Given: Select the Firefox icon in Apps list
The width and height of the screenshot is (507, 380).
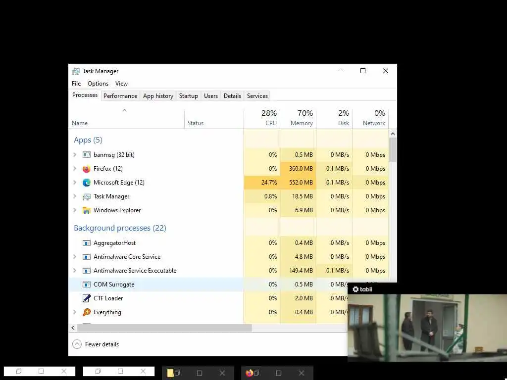Looking at the screenshot, I should (86, 169).
